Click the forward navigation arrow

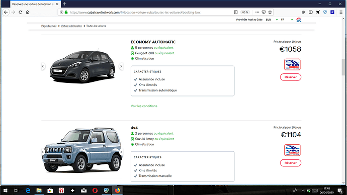13,12
